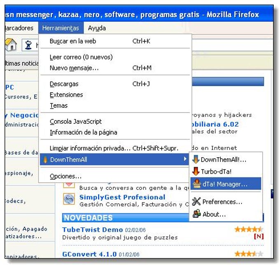Click the NOVEDADES section header
The height and width of the screenshot is (265, 280).
pyautogui.click(x=126, y=218)
